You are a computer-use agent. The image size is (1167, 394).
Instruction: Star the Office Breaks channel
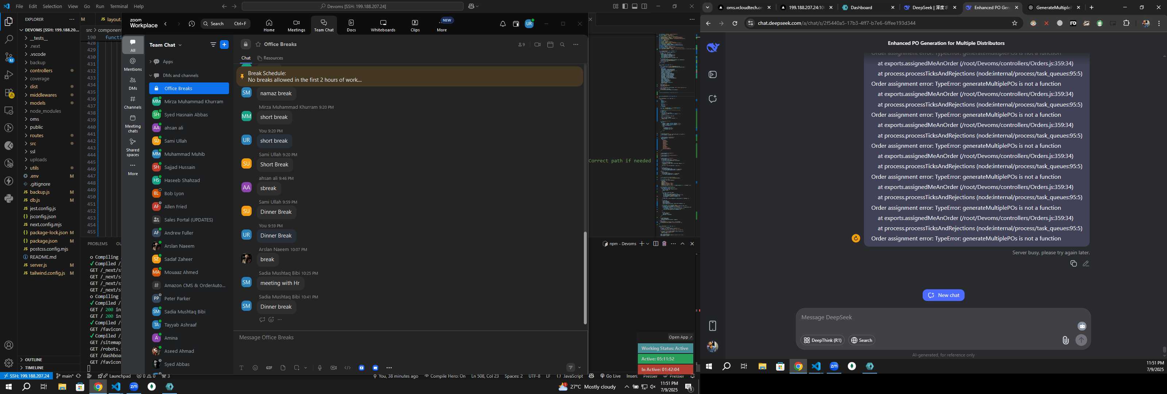[x=258, y=45]
